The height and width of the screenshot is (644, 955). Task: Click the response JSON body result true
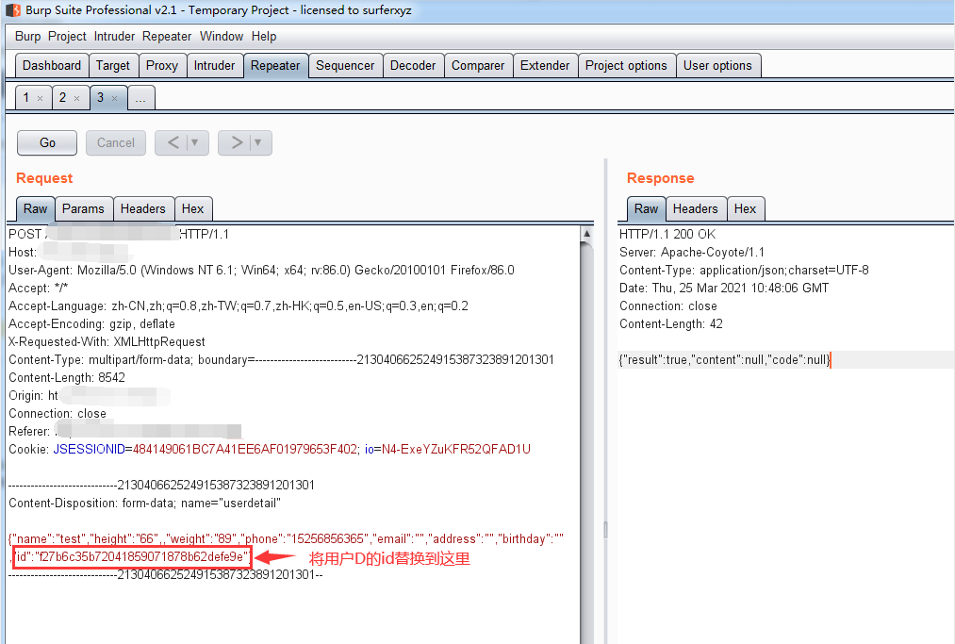[724, 360]
